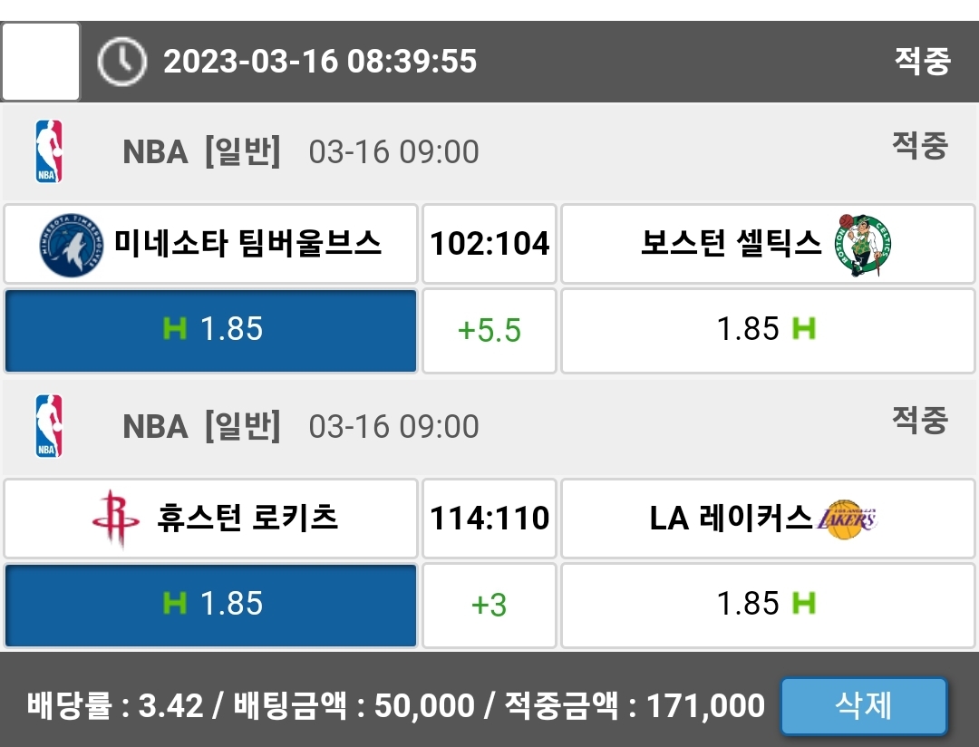Click the Minnesota Timberwolves team logo
979x747 pixels.
point(73,244)
